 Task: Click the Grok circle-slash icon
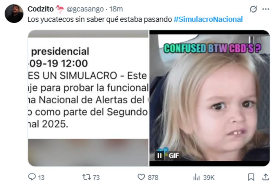(253, 9)
